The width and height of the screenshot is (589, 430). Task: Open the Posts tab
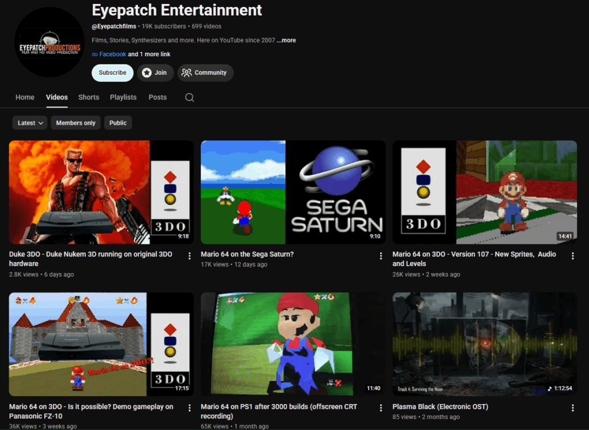click(x=158, y=97)
